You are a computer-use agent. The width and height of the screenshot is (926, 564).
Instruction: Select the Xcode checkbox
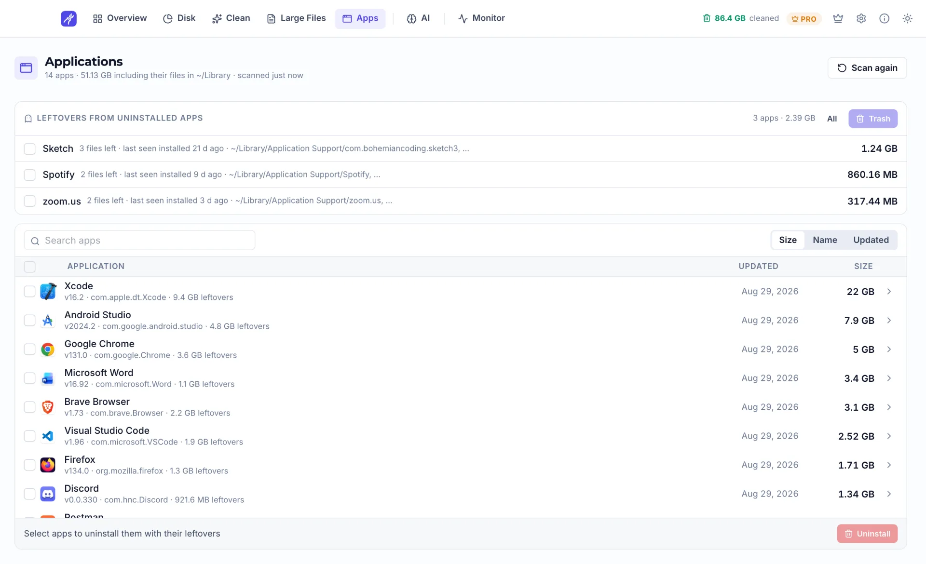[30, 292]
